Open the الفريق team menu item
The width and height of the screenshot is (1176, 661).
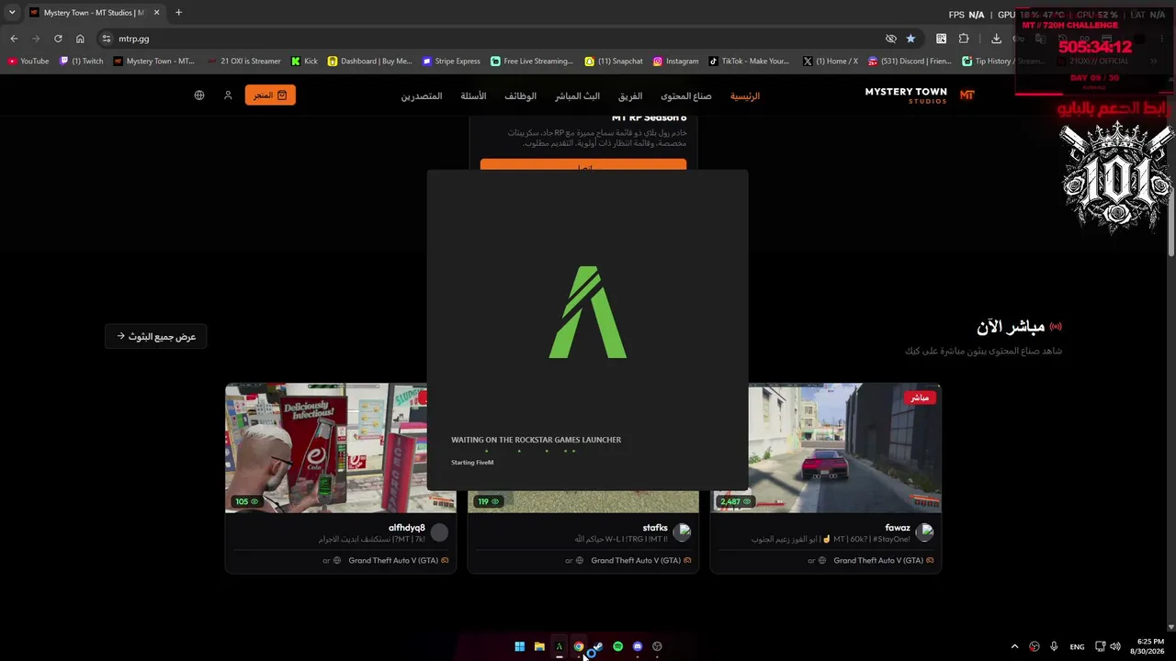coord(630,96)
